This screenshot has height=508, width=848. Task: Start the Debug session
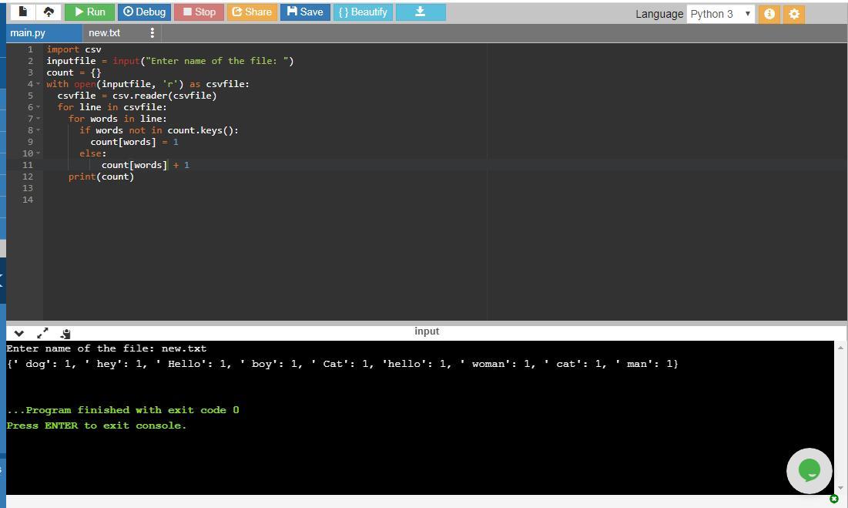[144, 12]
